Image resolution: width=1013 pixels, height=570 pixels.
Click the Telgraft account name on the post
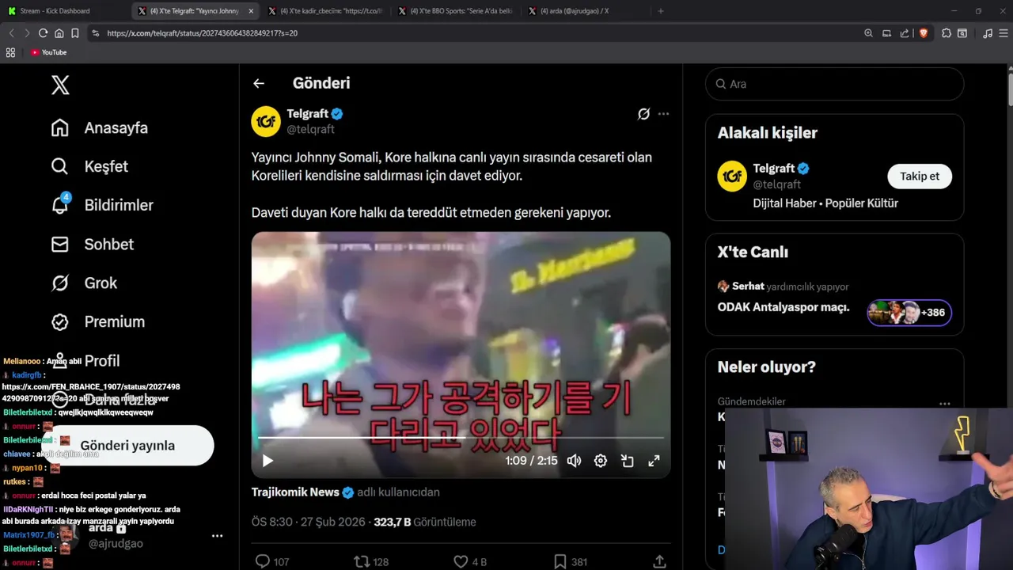tap(308, 114)
